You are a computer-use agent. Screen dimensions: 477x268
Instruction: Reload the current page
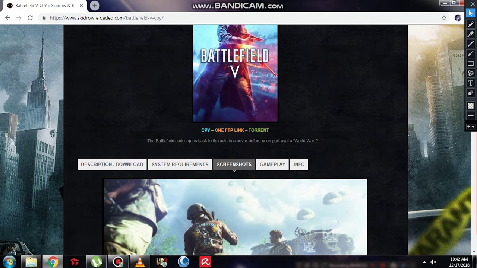(x=30, y=18)
